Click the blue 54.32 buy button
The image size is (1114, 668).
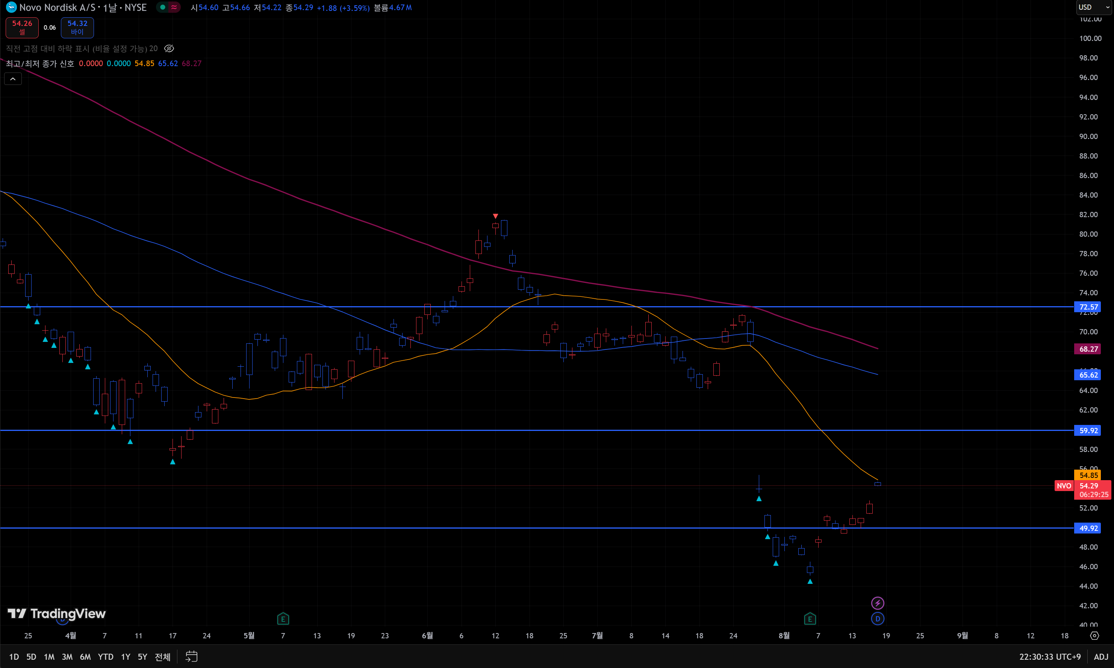coord(77,27)
